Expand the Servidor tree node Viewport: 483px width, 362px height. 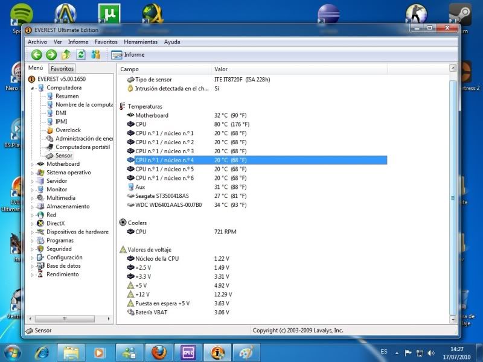click(32, 182)
